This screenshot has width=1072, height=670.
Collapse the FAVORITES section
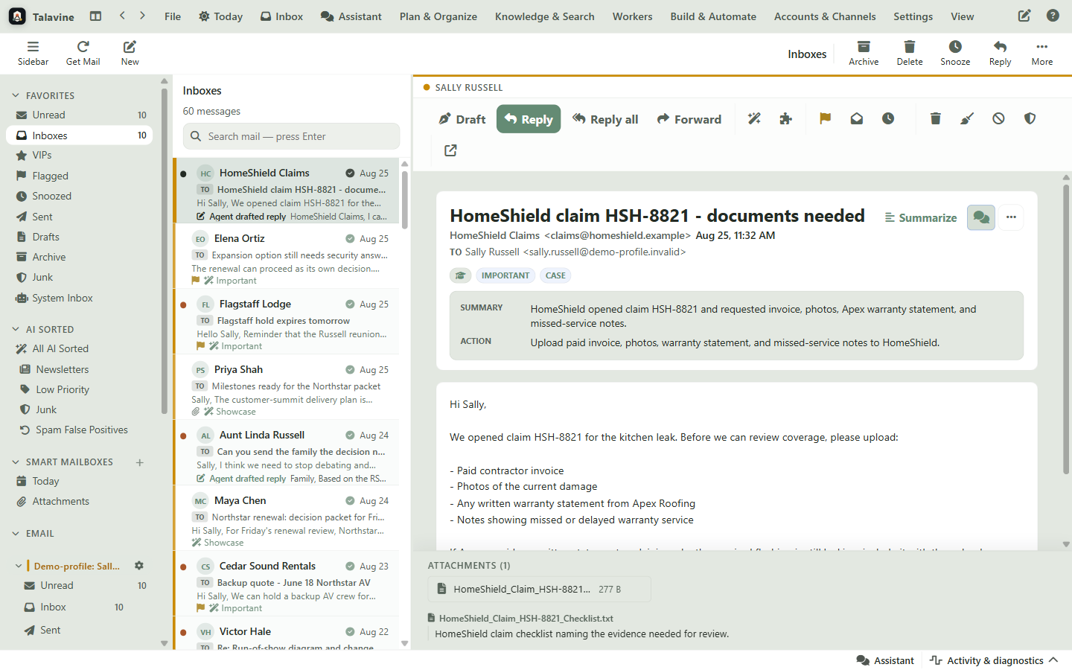(x=16, y=95)
